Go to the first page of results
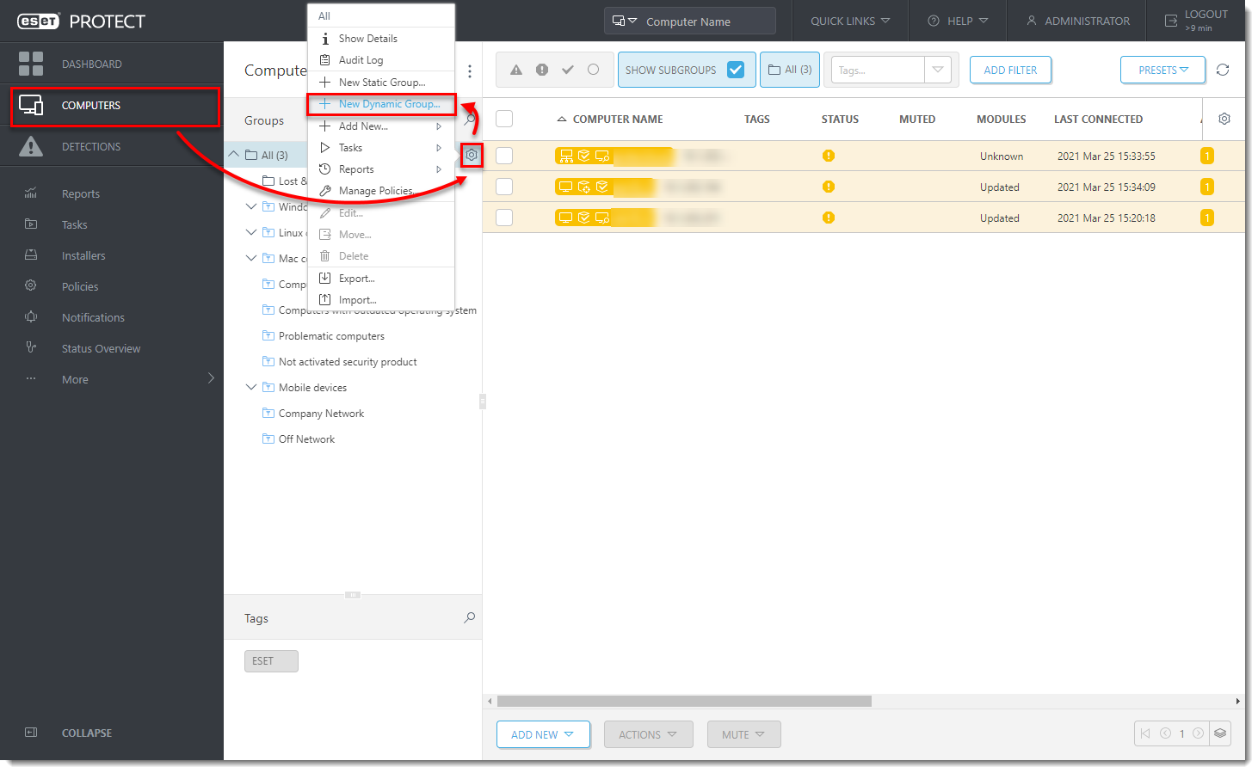This screenshot has height=773, width=1258. point(1145,733)
